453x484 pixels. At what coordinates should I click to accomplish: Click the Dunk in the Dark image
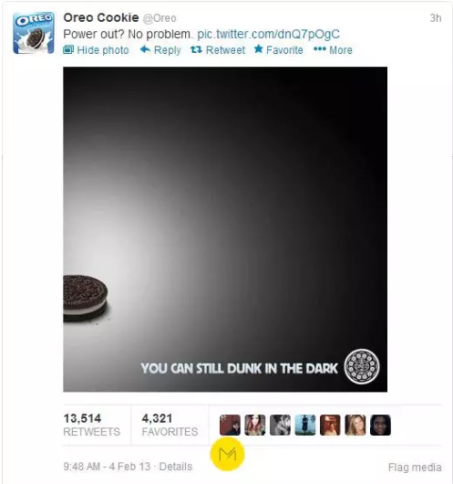(225, 229)
